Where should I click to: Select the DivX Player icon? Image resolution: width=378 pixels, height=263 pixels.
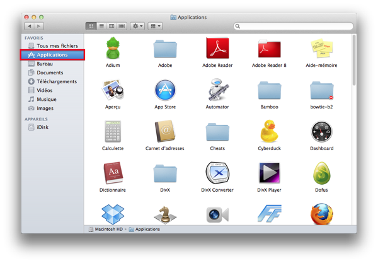click(269, 173)
